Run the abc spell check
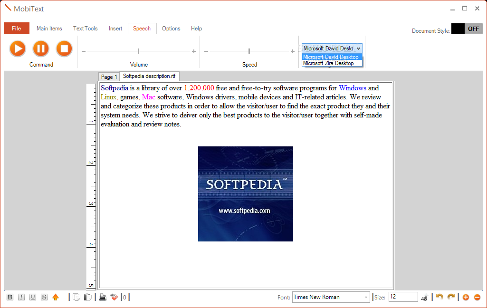This screenshot has width=487, height=308. pyautogui.click(x=114, y=297)
